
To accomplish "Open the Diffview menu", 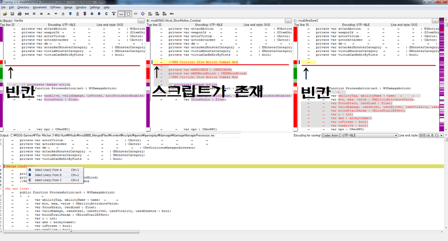I will tap(55, 7).
